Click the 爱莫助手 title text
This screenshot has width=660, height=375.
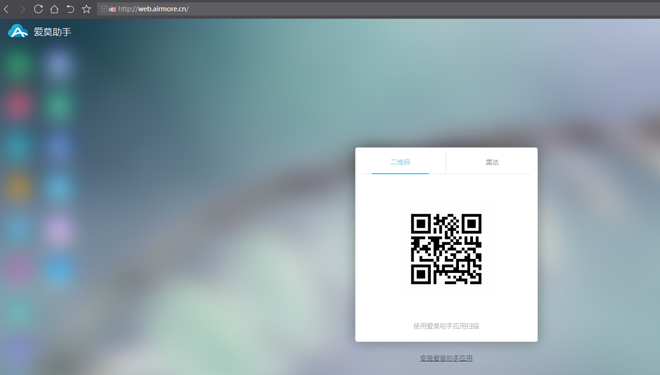tap(53, 32)
